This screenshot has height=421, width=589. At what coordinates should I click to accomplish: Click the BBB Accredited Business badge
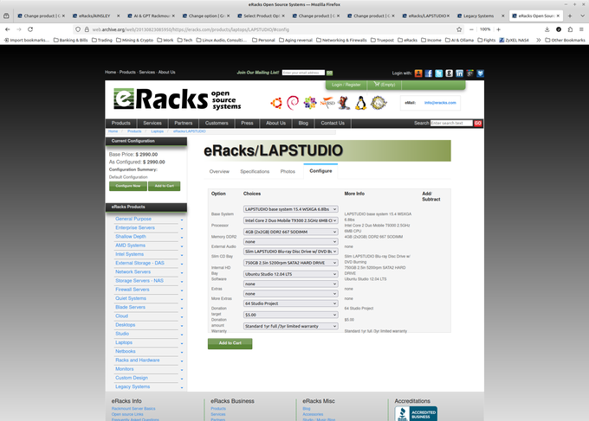416,413
